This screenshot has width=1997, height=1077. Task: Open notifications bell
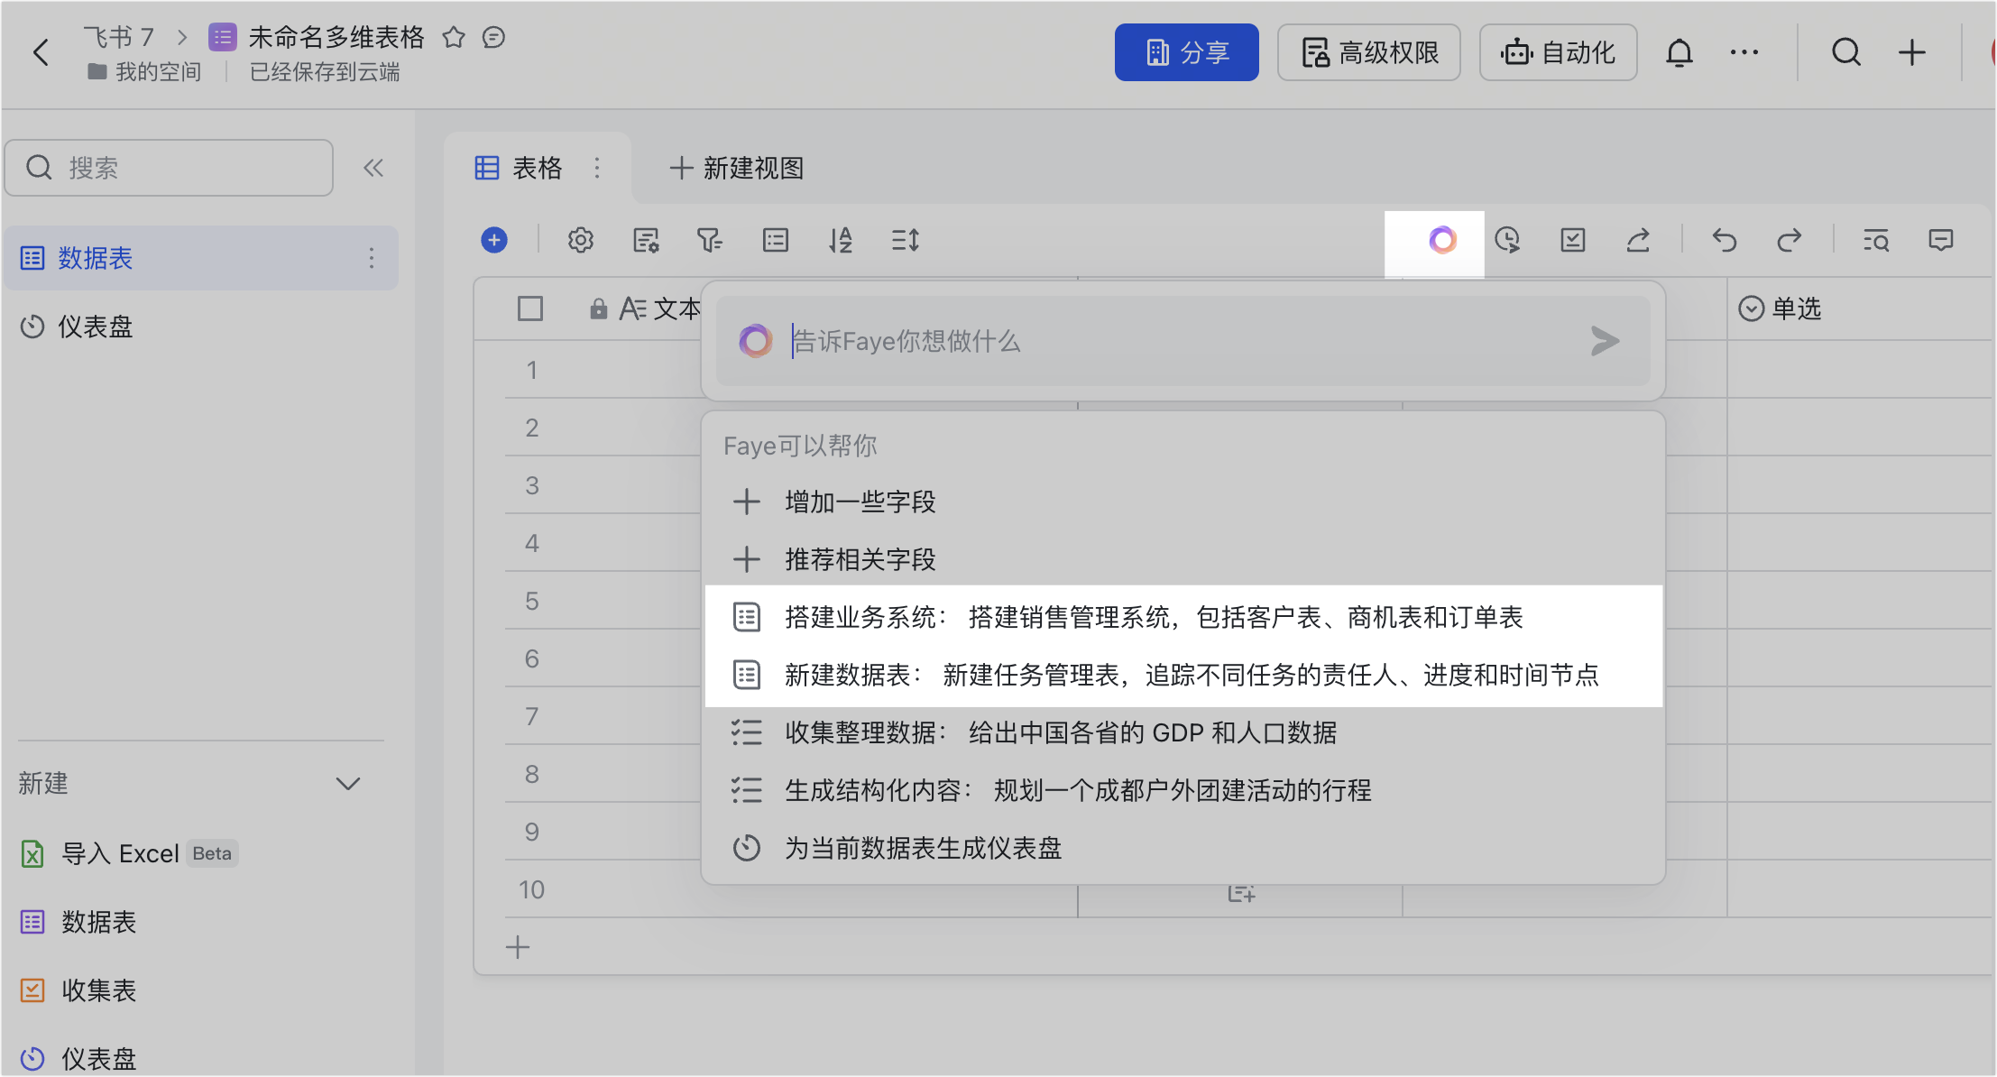[1679, 52]
